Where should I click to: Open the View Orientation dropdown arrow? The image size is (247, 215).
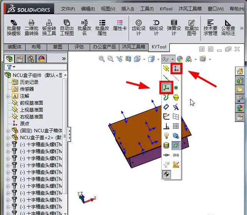(x=144, y=60)
